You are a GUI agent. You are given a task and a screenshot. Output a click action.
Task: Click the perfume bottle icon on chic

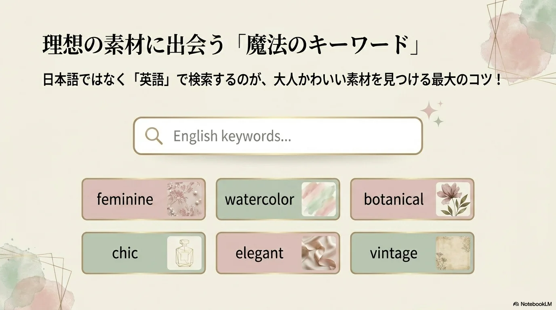coord(184,253)
